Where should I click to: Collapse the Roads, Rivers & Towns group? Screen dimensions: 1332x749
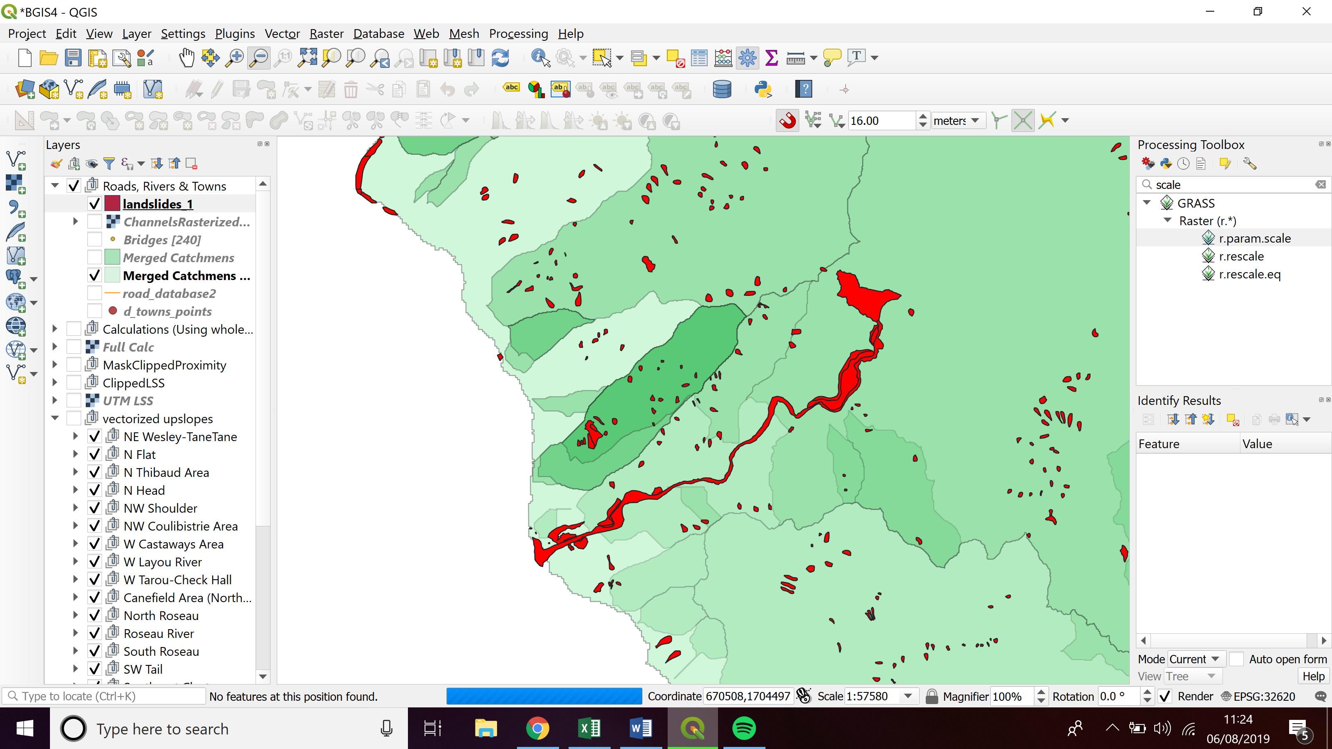pyautogui.click(x=55, y=186)
